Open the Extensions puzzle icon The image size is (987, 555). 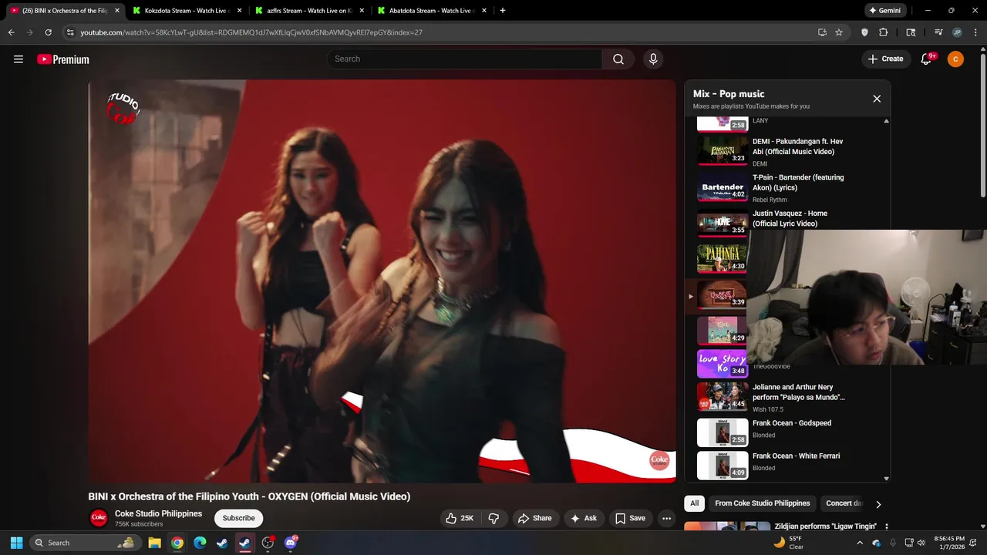[x=884, y=32]
